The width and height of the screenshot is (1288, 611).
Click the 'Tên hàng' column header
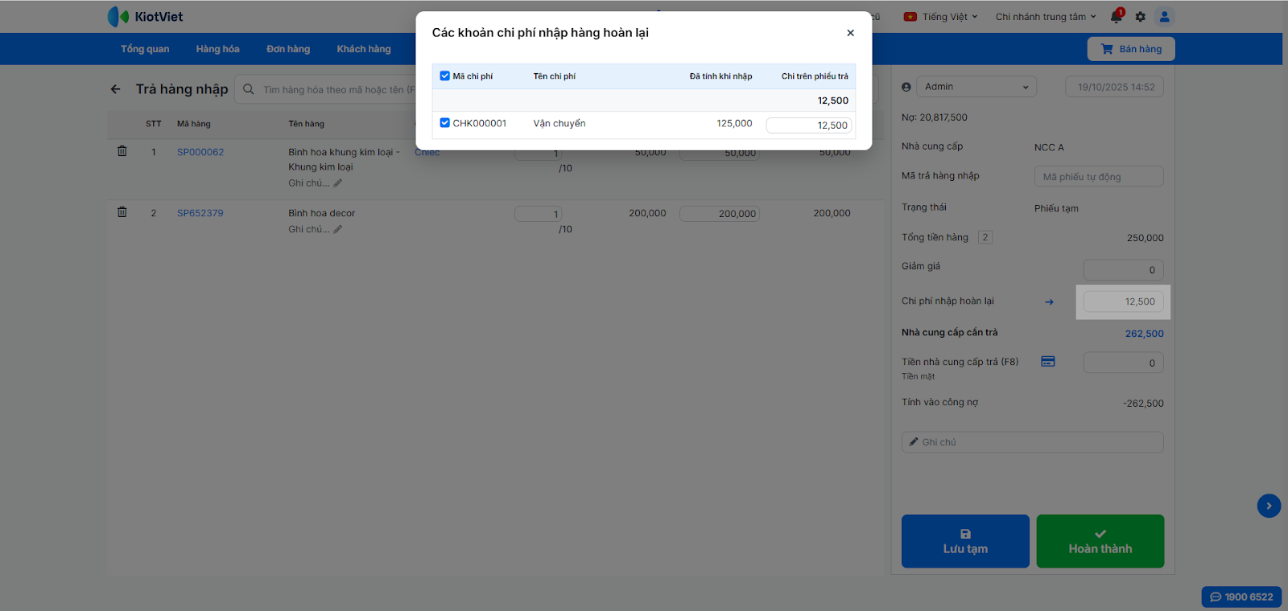click(x=306, y=124)
